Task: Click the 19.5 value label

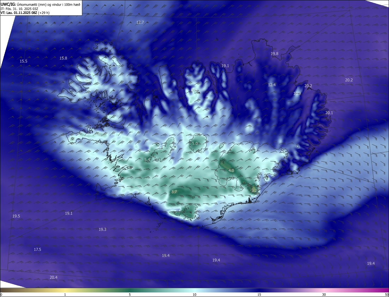Action: (16, 216)
